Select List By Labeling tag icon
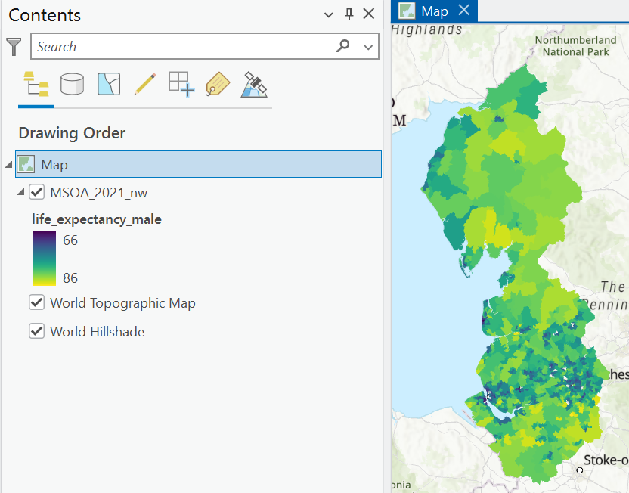629x493 pixels. click(x=218, y=84)
